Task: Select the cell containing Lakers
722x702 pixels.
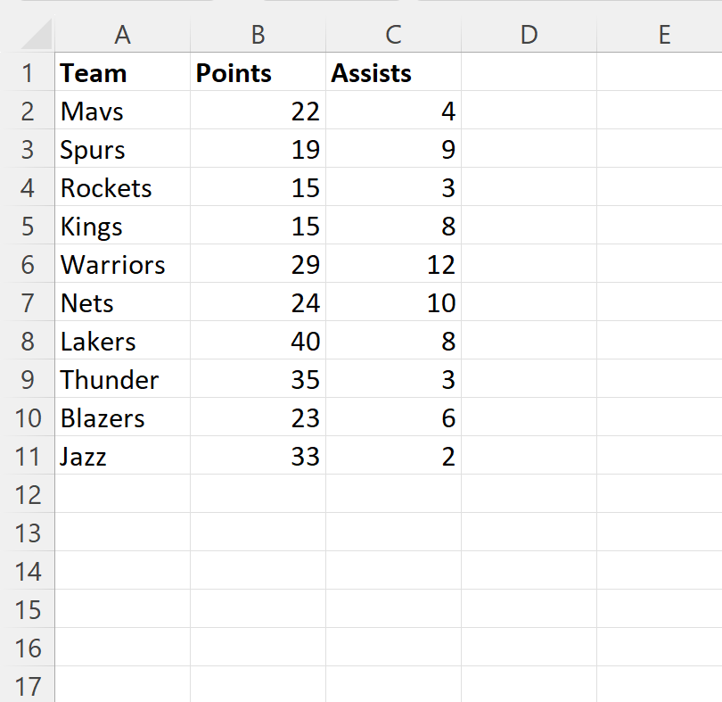Action: pyautogui.click(x=122, y=342)
